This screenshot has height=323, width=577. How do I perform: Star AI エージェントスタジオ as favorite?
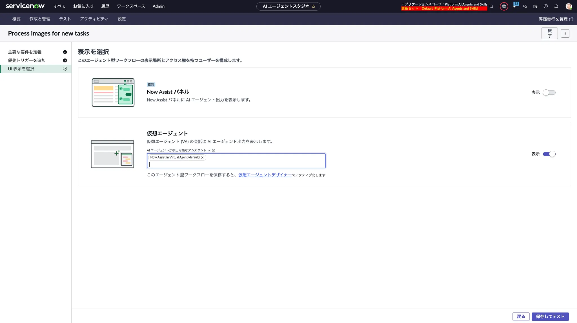(313, 6)
